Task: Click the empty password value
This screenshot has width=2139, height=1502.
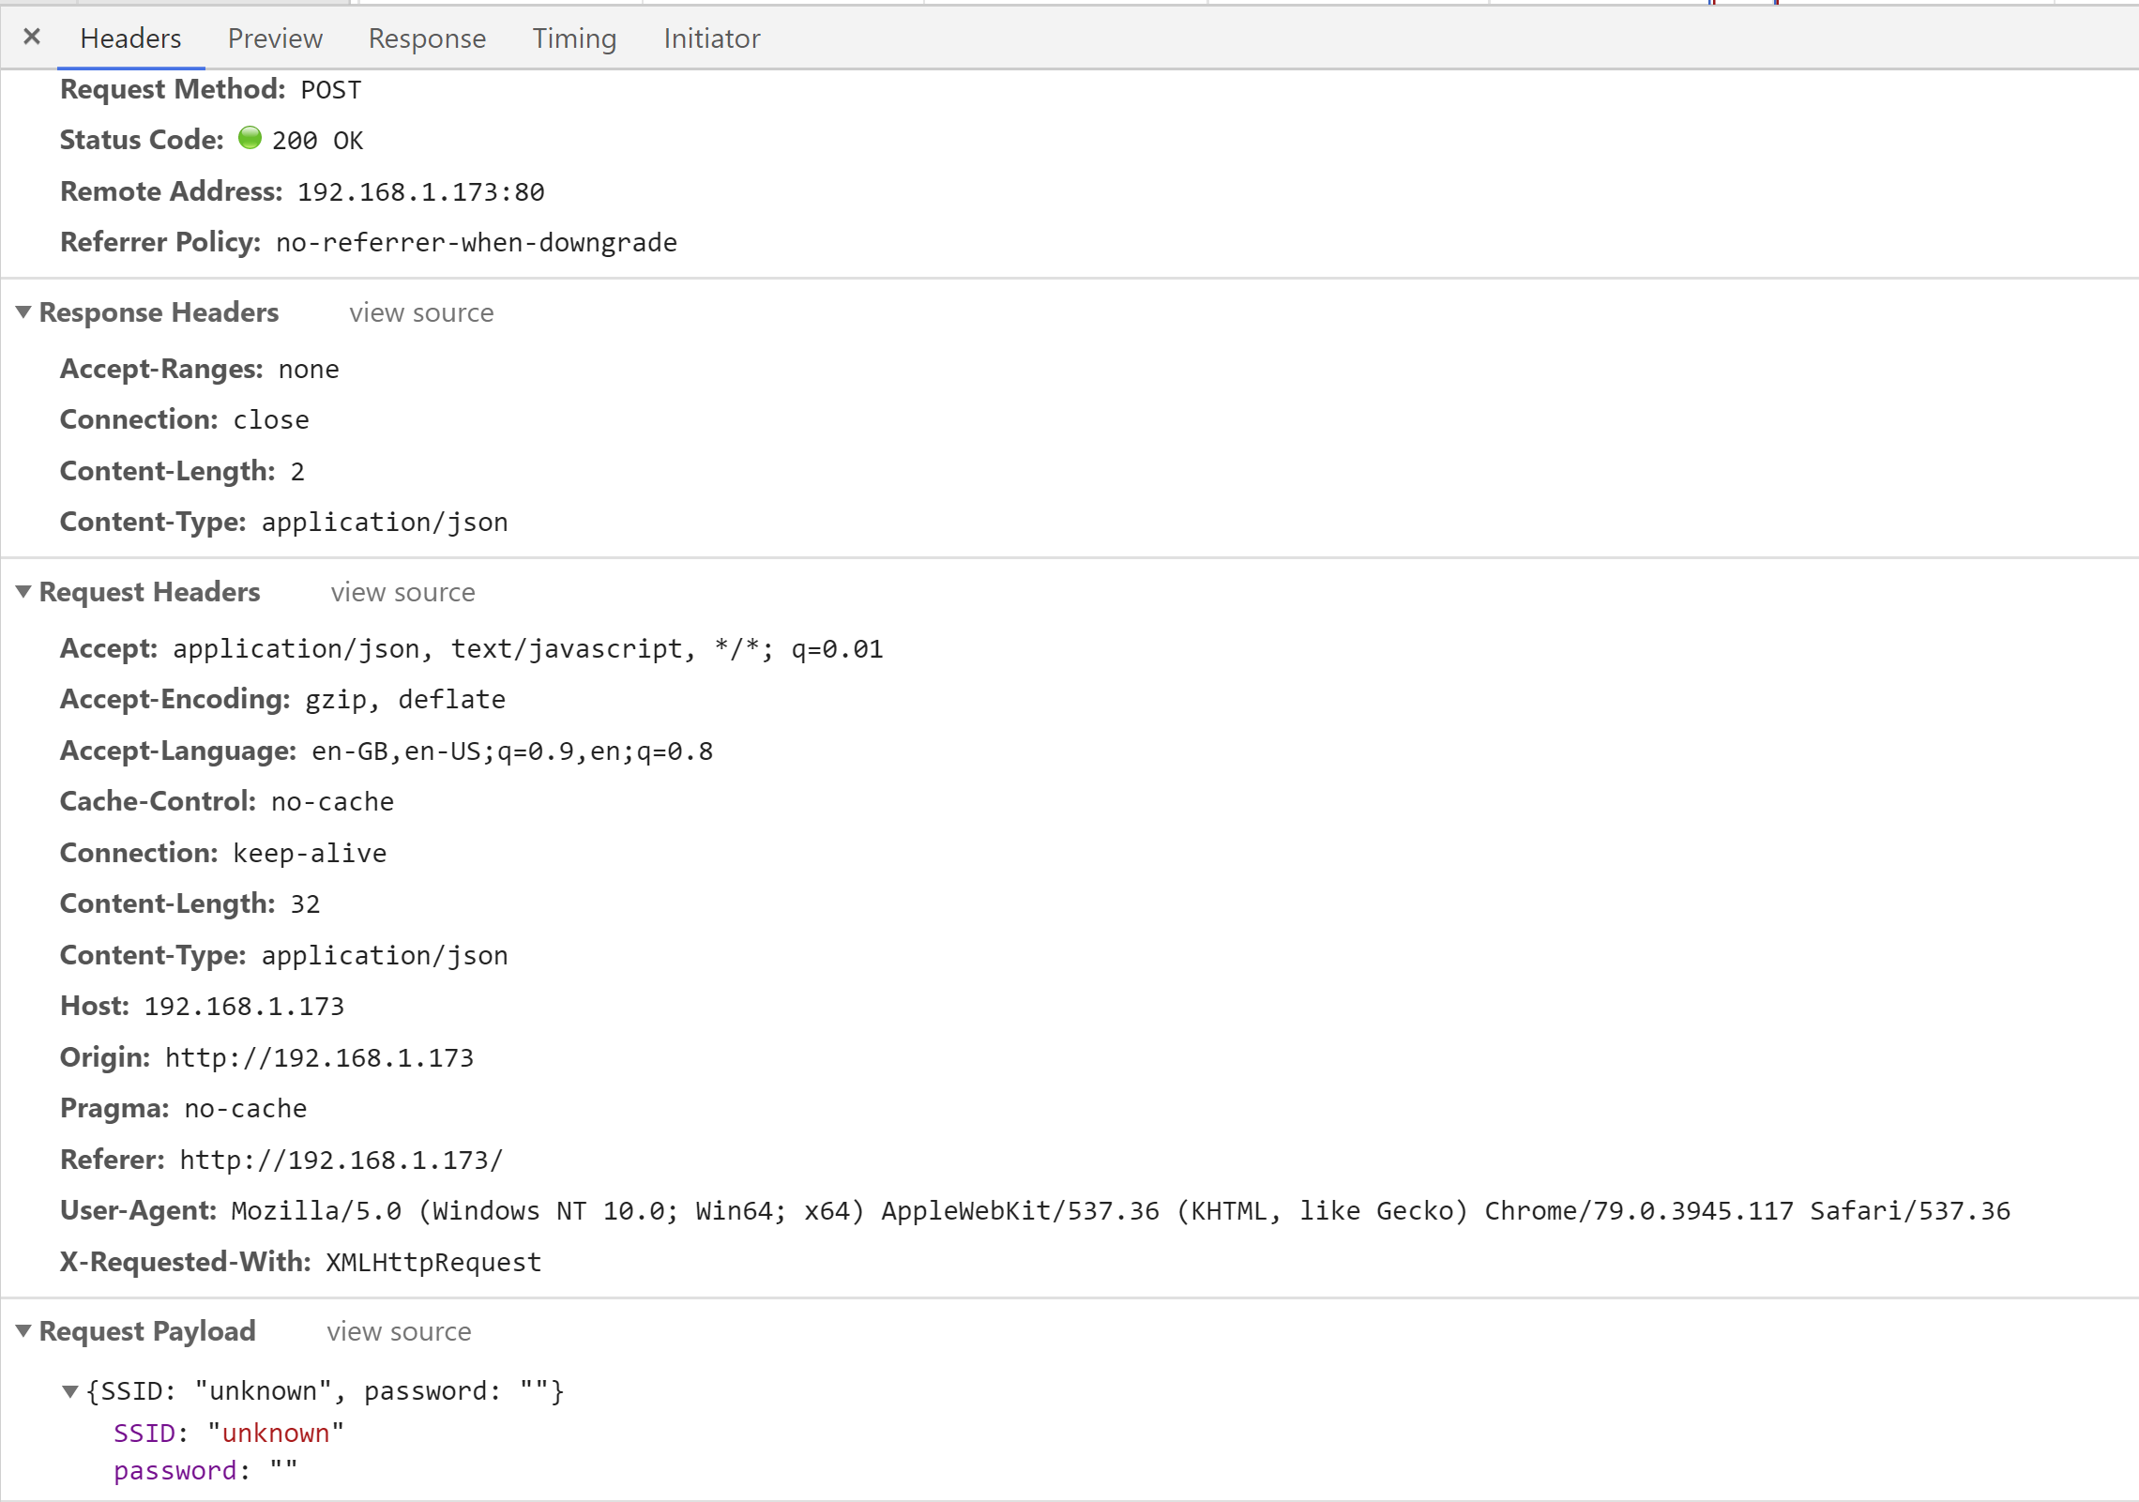Action: pos(284,1470)
